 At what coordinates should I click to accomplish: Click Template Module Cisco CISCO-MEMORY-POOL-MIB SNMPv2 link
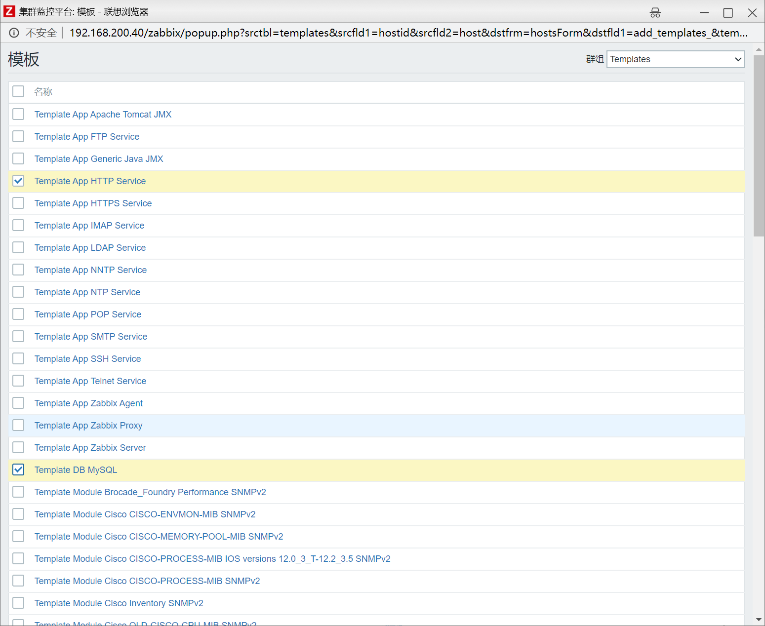[159, 537]
